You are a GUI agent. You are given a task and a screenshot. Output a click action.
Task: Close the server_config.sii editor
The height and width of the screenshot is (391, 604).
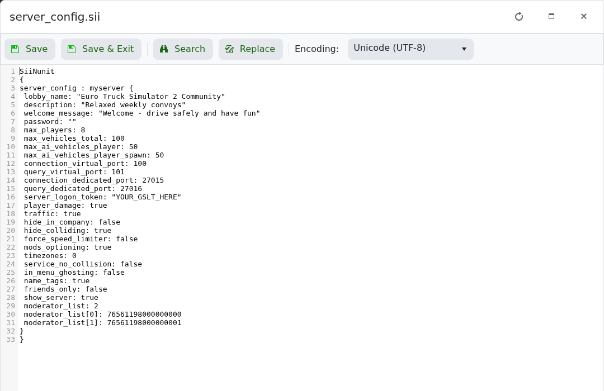coord(583,16)
